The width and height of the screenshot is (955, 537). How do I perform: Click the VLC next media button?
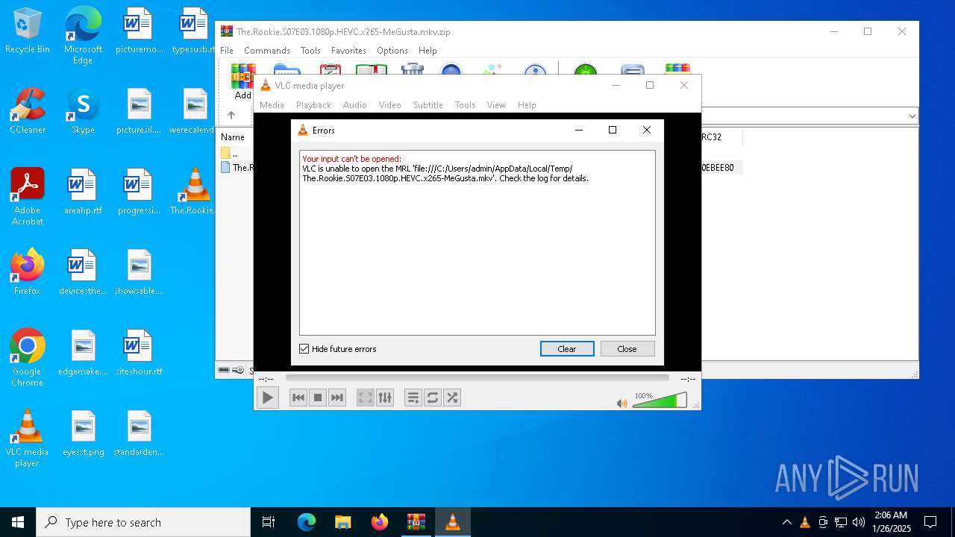click(337, 398)
